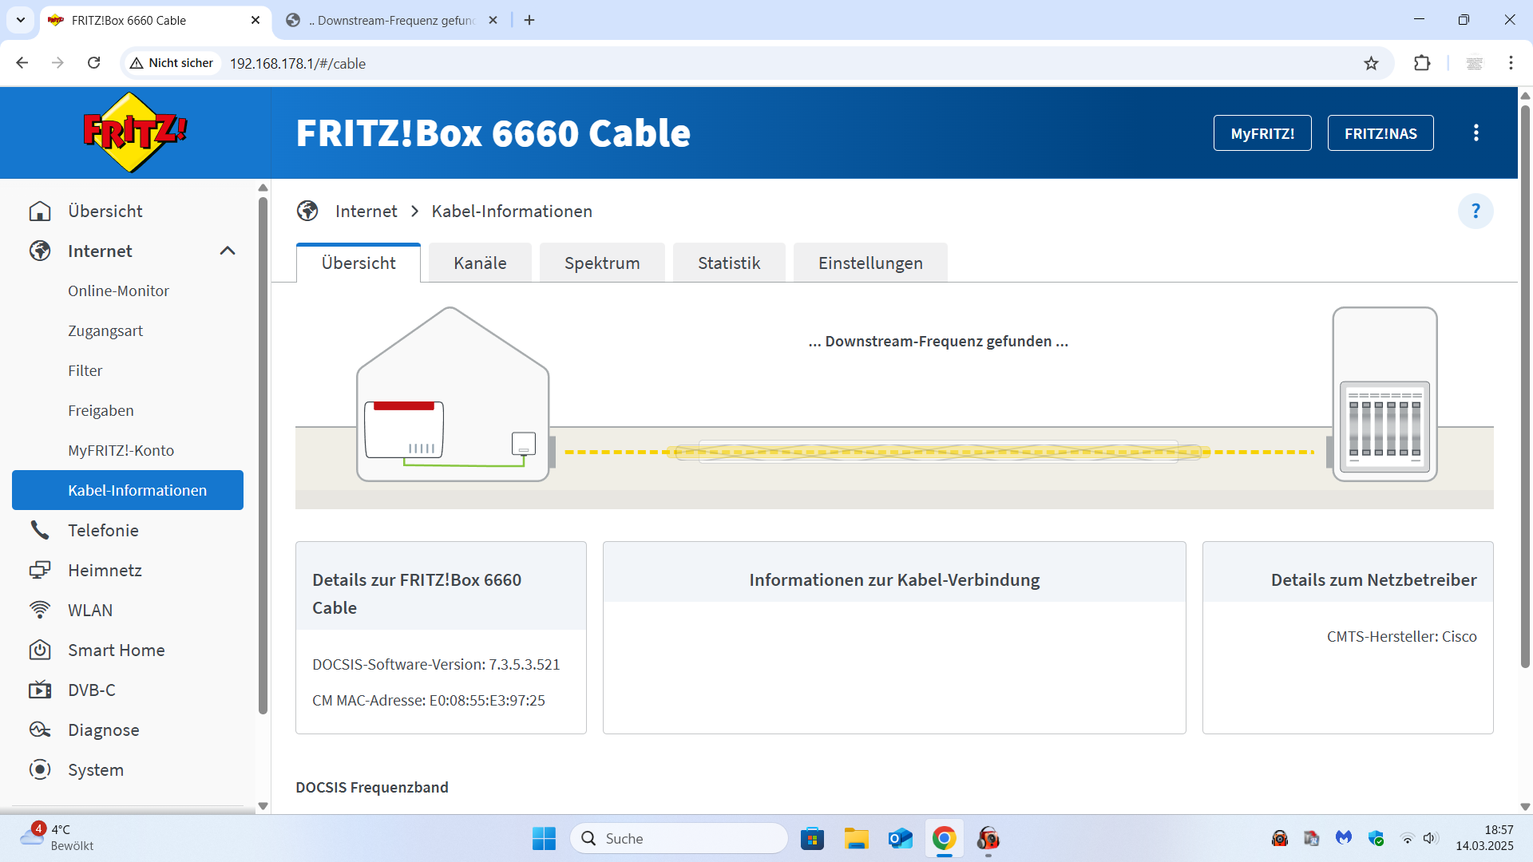Open the FRITZ!Box three-dot menu
Viewport: 1533px width, 862px height.
click(1476, 133)
